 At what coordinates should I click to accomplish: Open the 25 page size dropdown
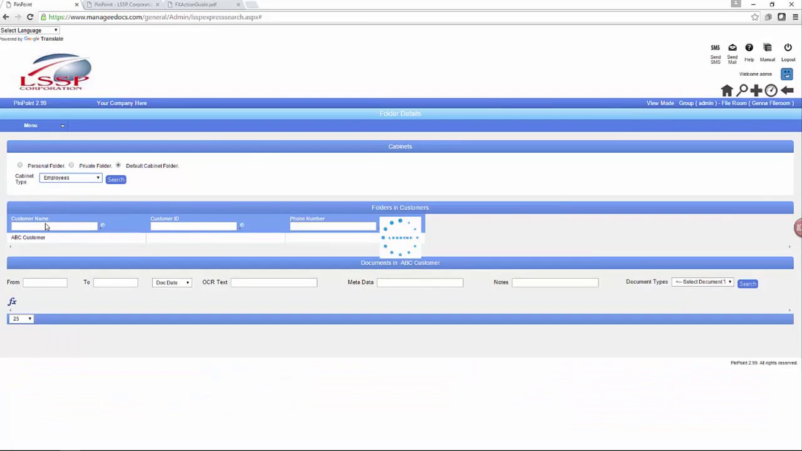(x=21, y=319)
